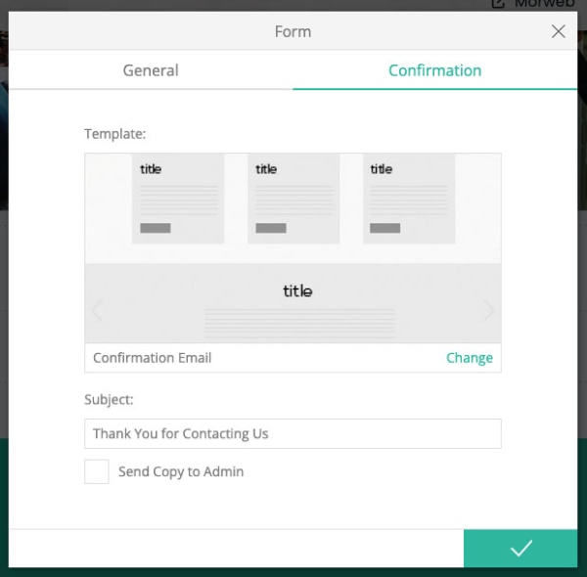Click the Morweb external link icon
The width and height of the screenshot is (587, 577).
(498, 4)
